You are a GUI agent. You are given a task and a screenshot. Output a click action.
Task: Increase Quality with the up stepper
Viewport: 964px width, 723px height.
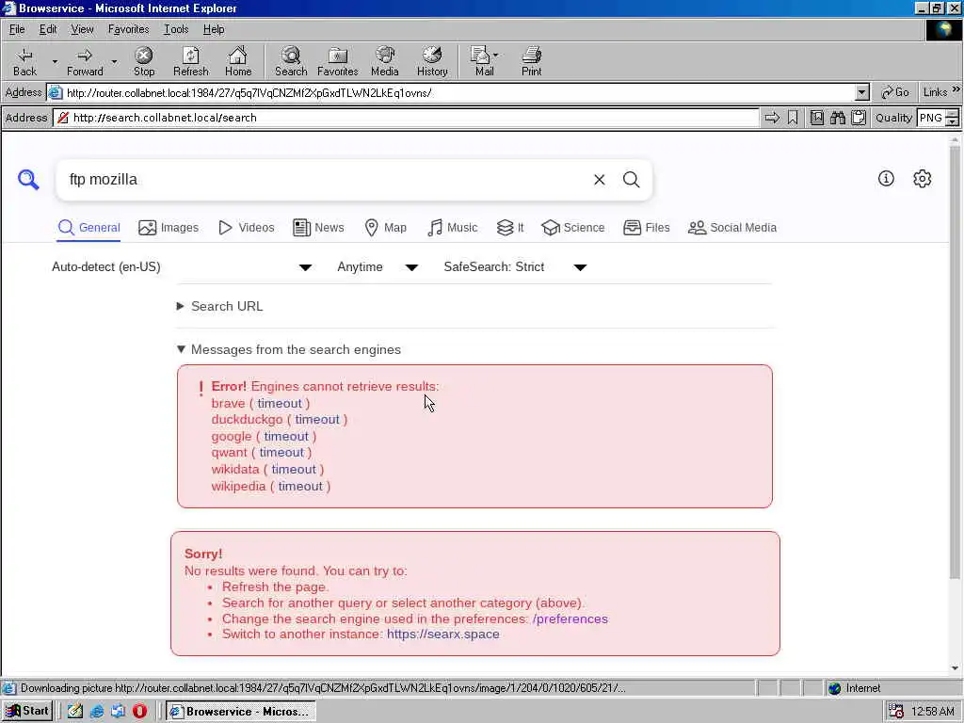click(x=953, y=114)
